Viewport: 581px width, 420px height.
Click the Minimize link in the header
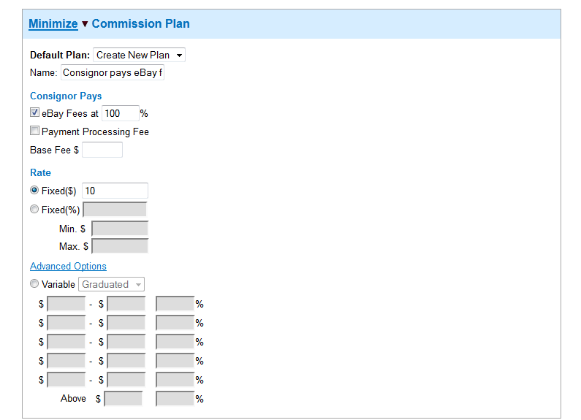point(53,23)
